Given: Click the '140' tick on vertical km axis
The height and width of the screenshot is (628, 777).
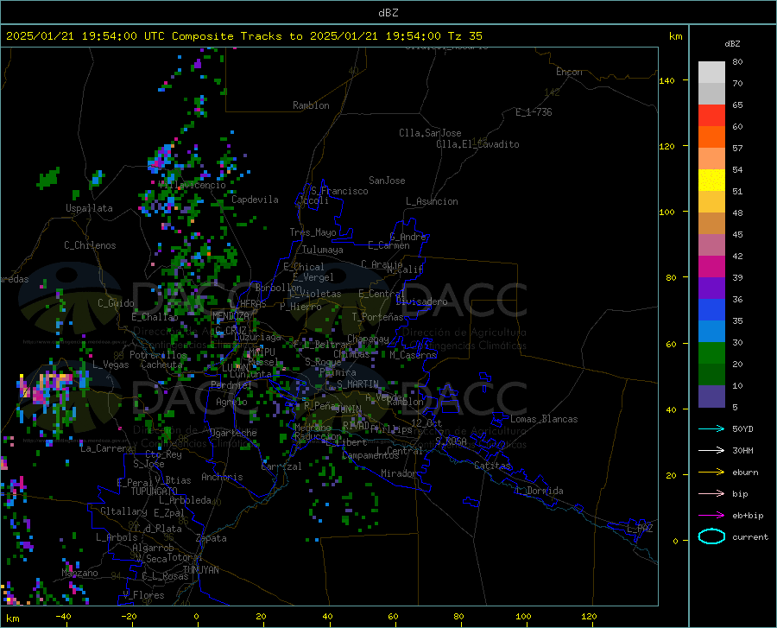Looking at the screenshot, I should (666, 81).
